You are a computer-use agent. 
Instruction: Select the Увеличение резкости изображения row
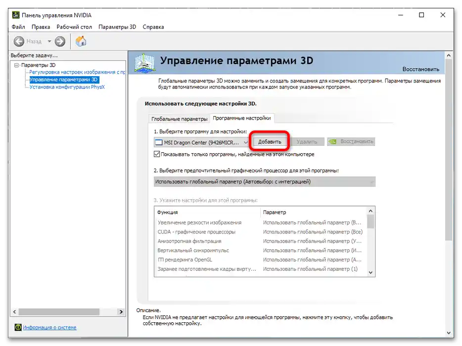pos(260,222)
